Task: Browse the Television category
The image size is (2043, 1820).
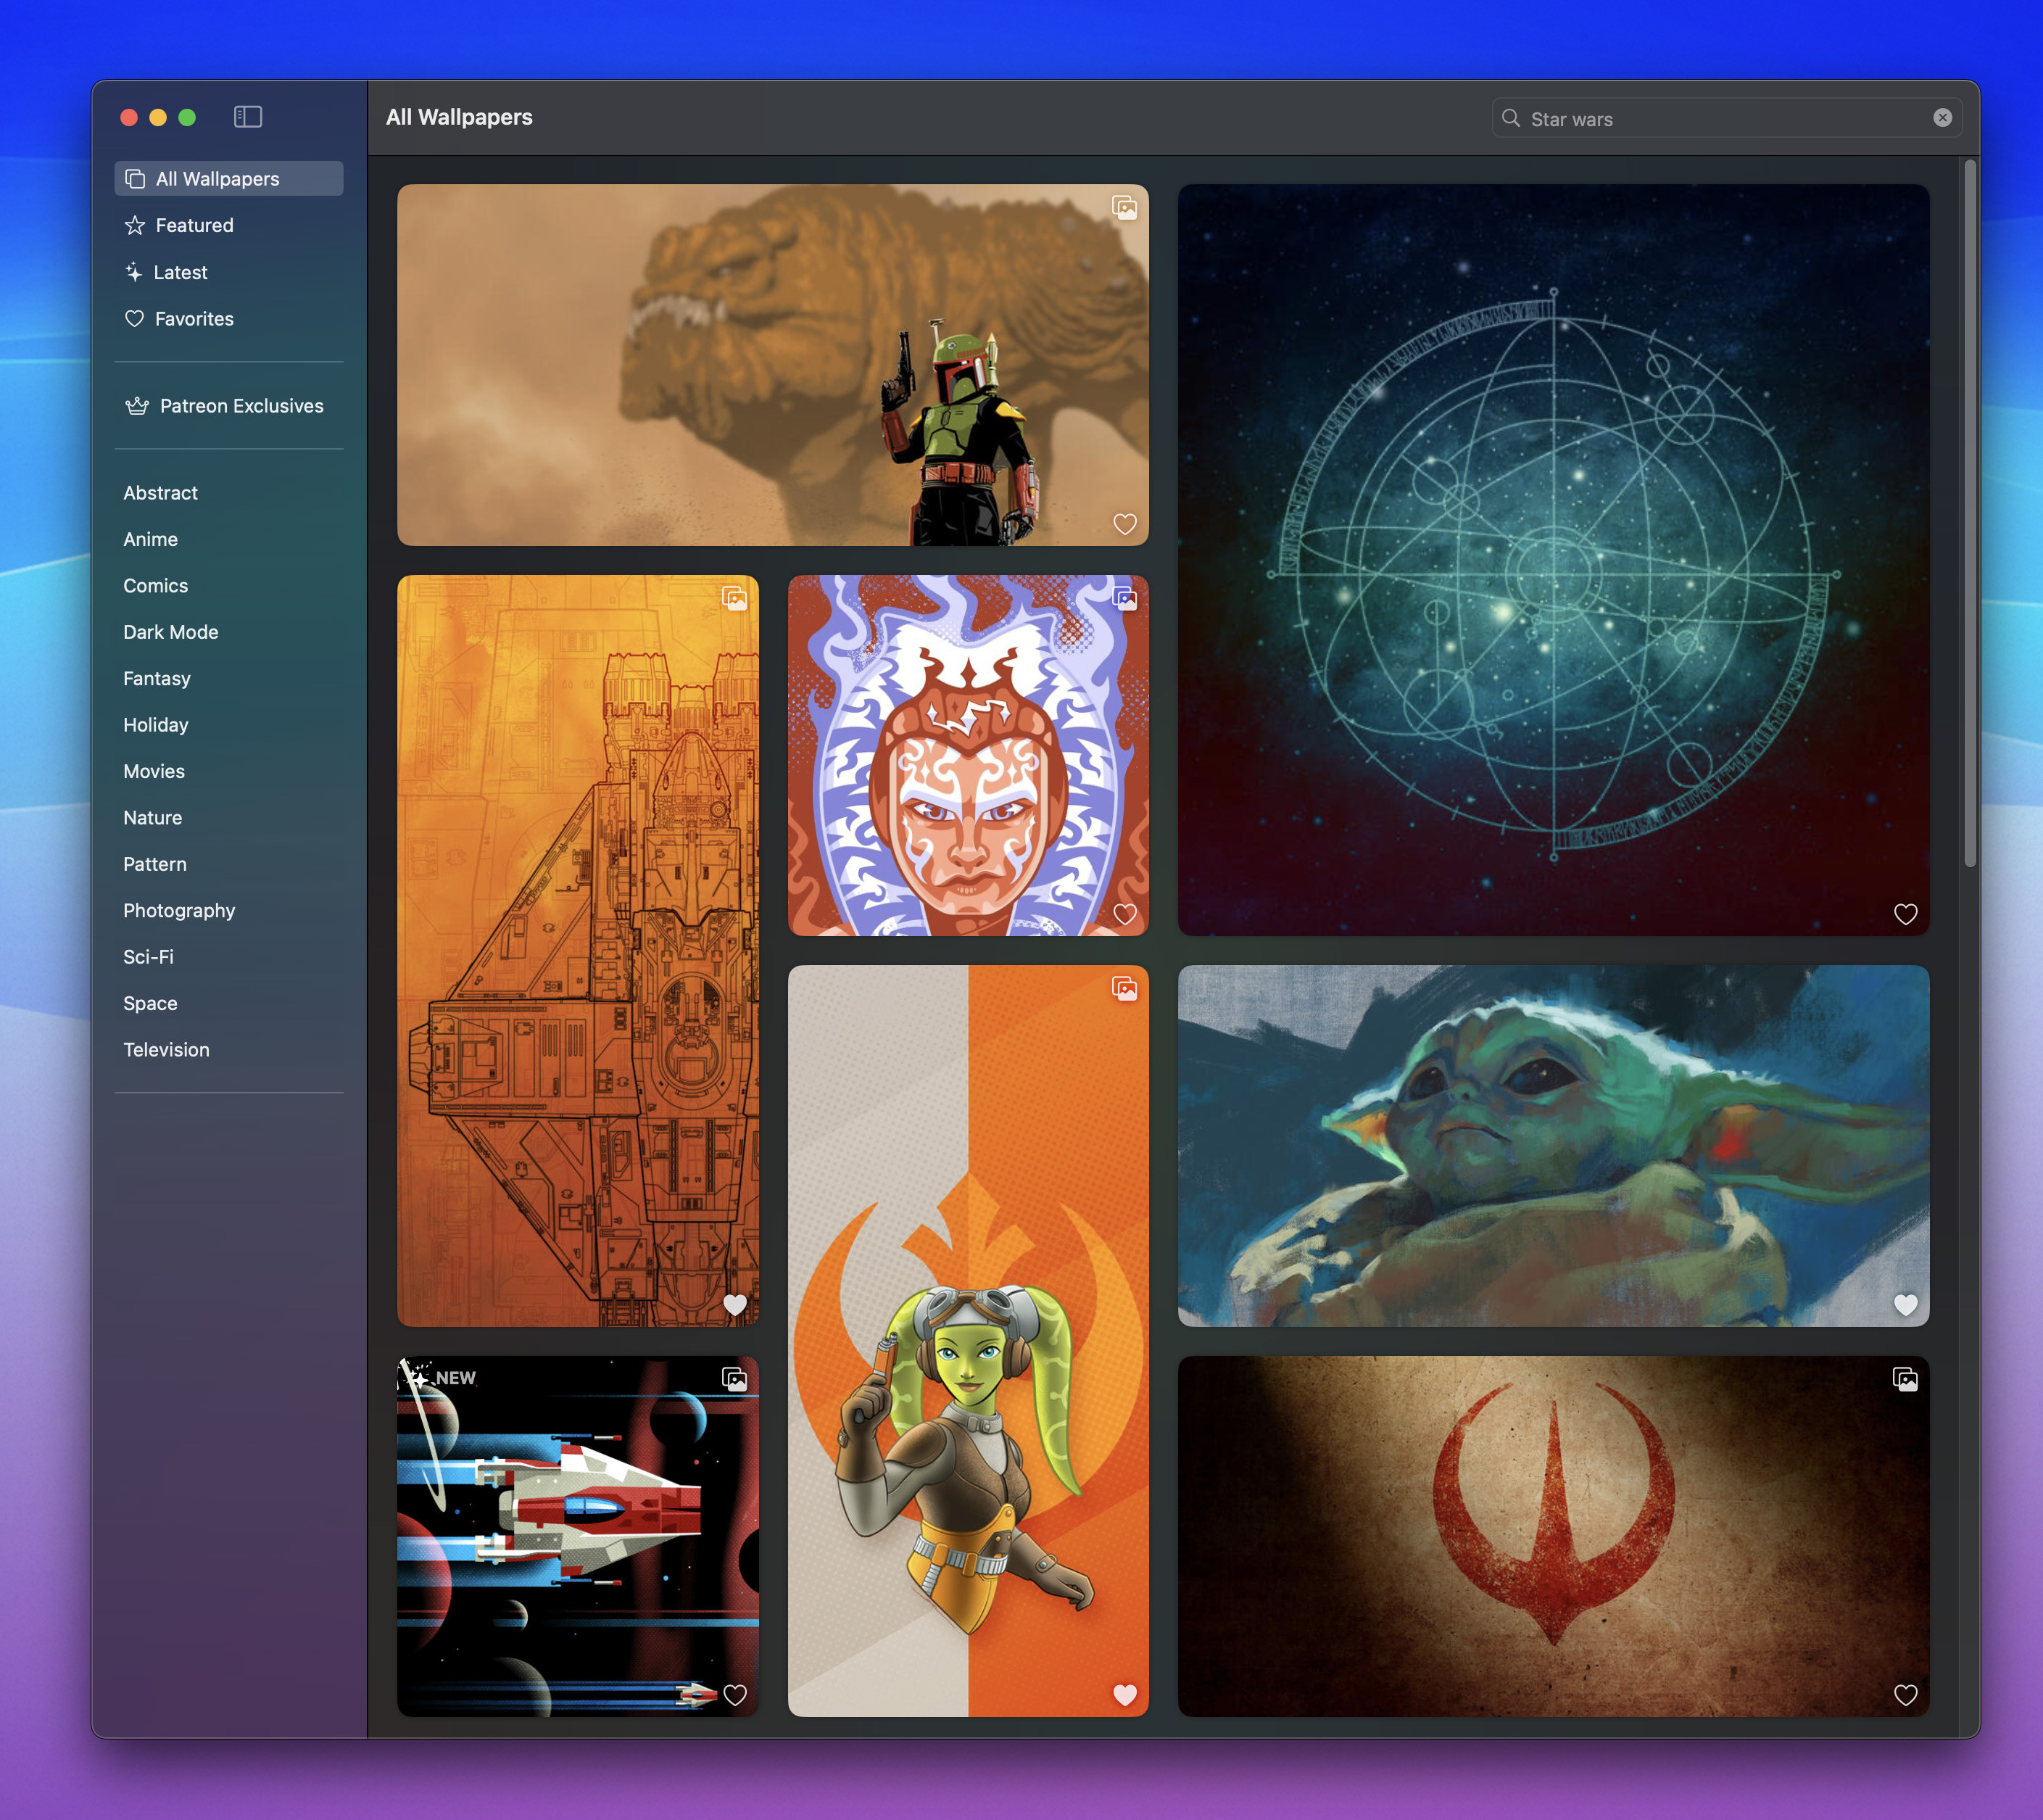Action: pyautogui.click(x=166, y=1050)
